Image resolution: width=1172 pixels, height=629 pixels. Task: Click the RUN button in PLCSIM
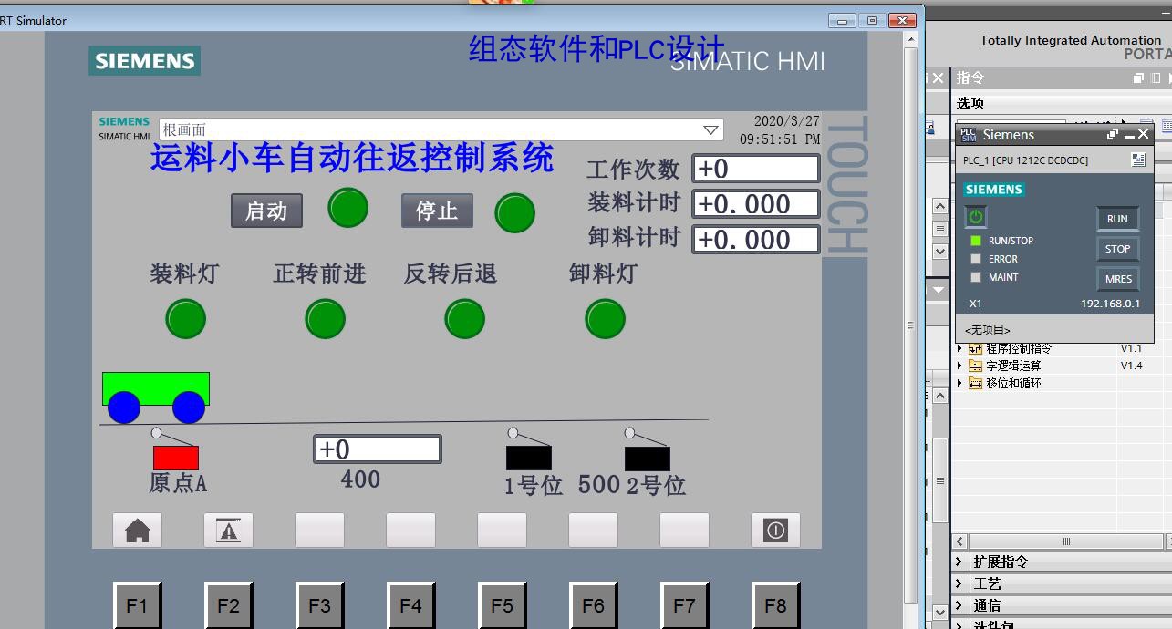[1117, 219]
